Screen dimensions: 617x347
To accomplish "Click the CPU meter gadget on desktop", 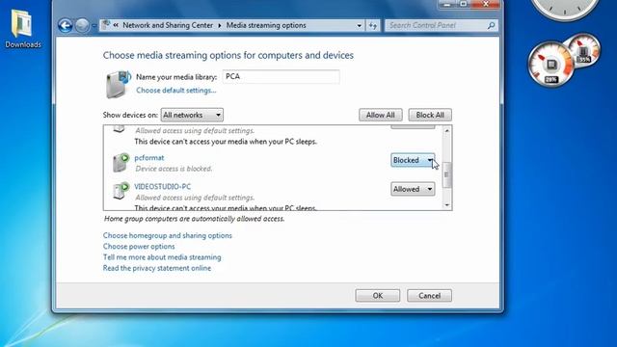I will coord(550,65).
